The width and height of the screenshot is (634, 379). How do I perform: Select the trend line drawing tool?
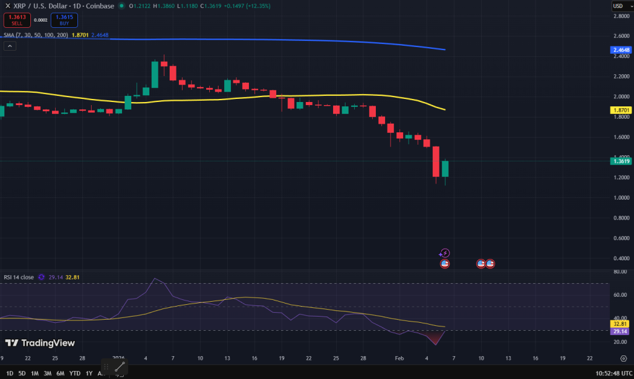pos(120,367)
